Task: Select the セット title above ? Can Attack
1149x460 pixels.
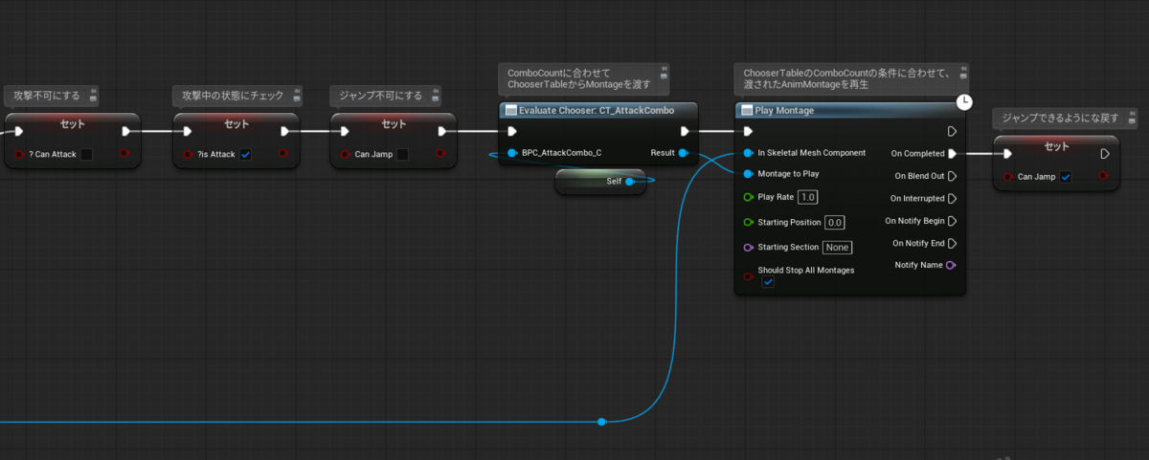Action: point(73,123)
